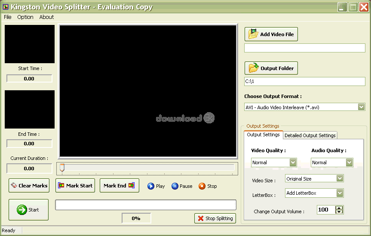Open the Audio Quality dropdown
Screen dimensions: 371x236
pyautogui.click(x=349, y=162)
